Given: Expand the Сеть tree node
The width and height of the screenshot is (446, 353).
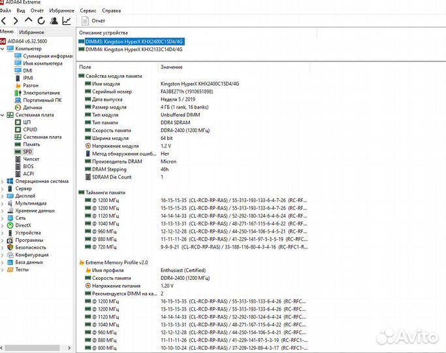Looking at the screenshot, I should 2,218.
